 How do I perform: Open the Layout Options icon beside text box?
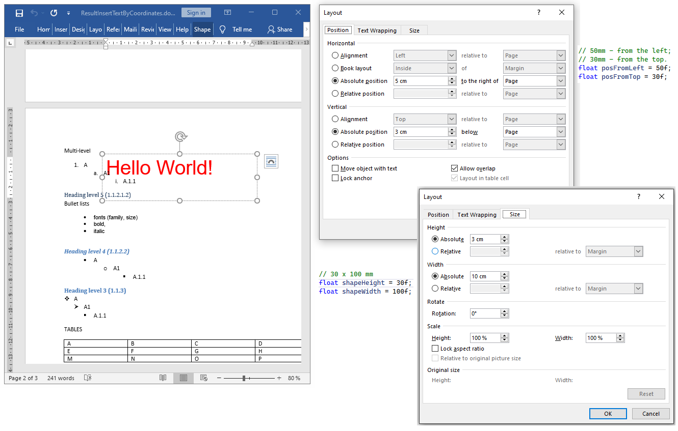tap(271, 161)
